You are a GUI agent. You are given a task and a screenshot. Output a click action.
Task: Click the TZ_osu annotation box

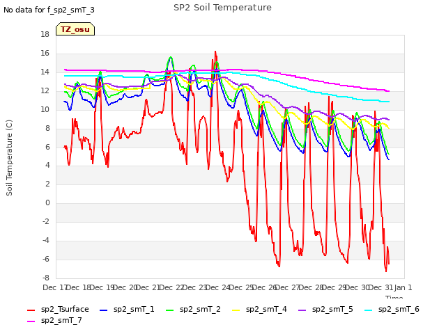pyautogui.click(x=75, y=29)
